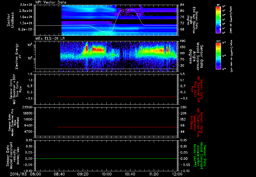Click the 44 telemetry tick value
The width and height of the screenshot is (256, 177).
coord(182,131)
